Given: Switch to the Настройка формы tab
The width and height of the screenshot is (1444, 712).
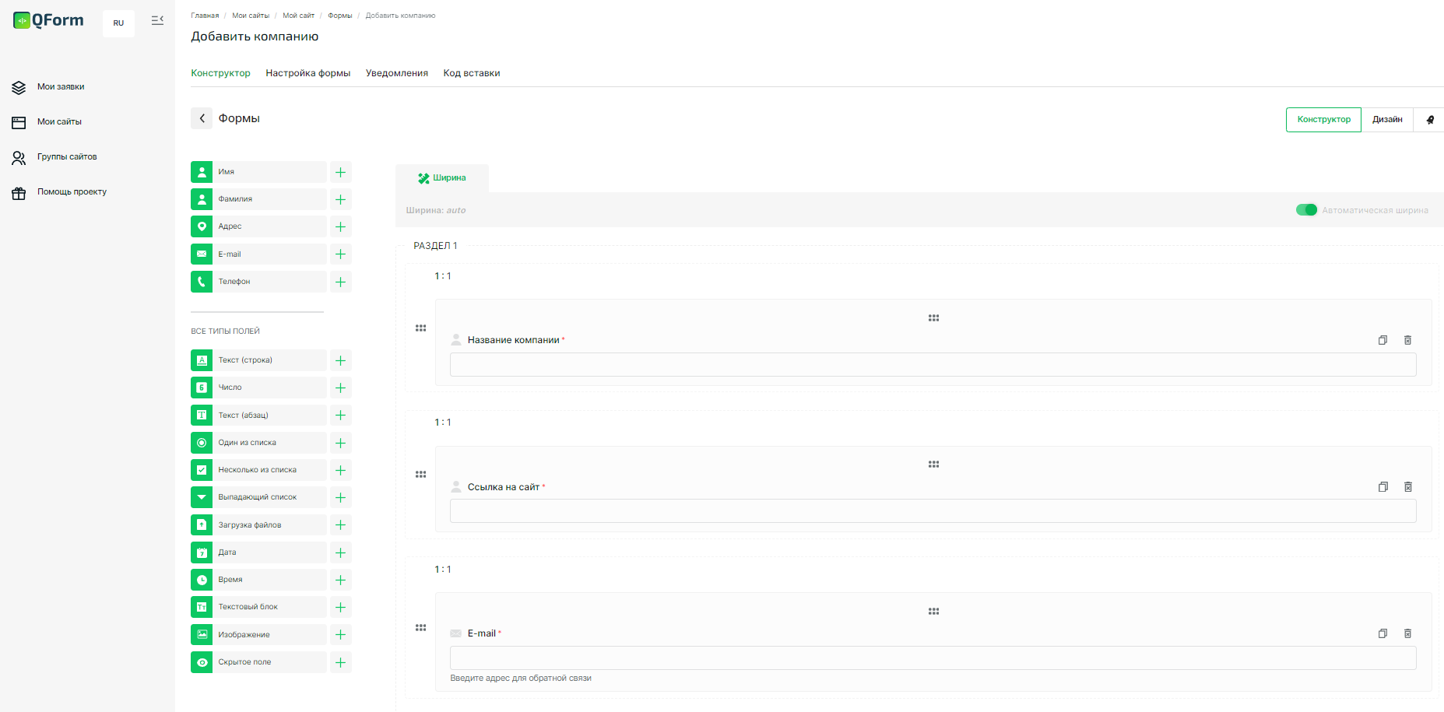Looking at the screenshot, I should (307, 73).
